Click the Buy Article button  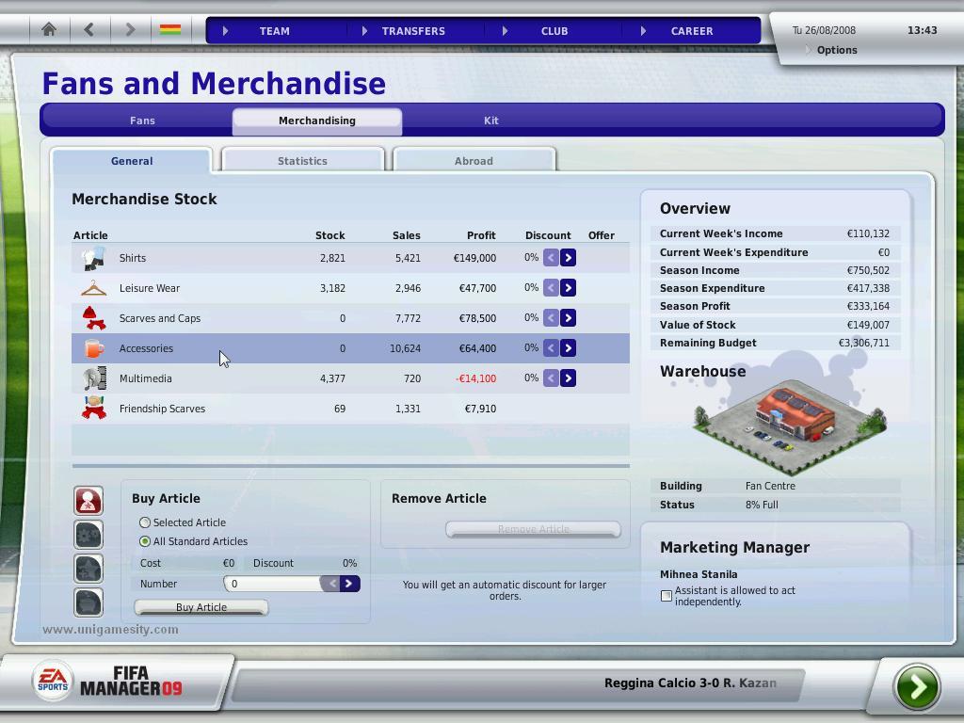[x=201, y=607]
